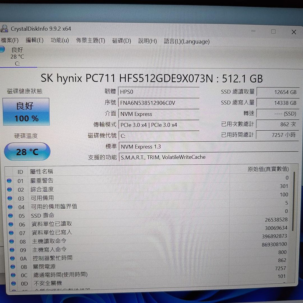Click the serial number field FNA6N538512906C0V
The width and height of the screenshot is (303, 303).
159,103
